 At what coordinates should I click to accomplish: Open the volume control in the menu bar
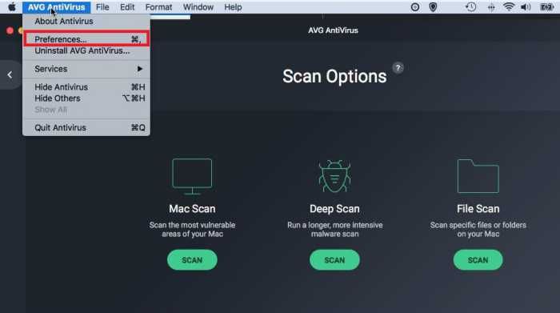click(x=526, y=7)
